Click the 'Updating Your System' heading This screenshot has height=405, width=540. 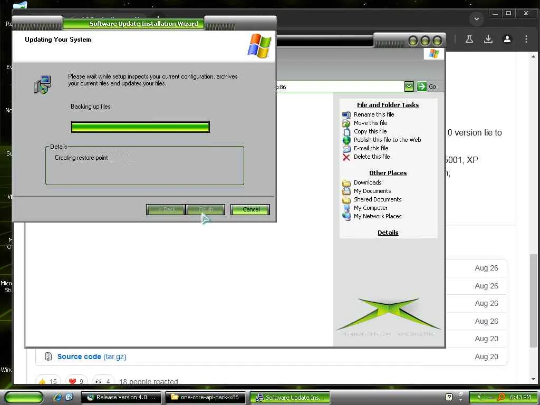[58, 40]
